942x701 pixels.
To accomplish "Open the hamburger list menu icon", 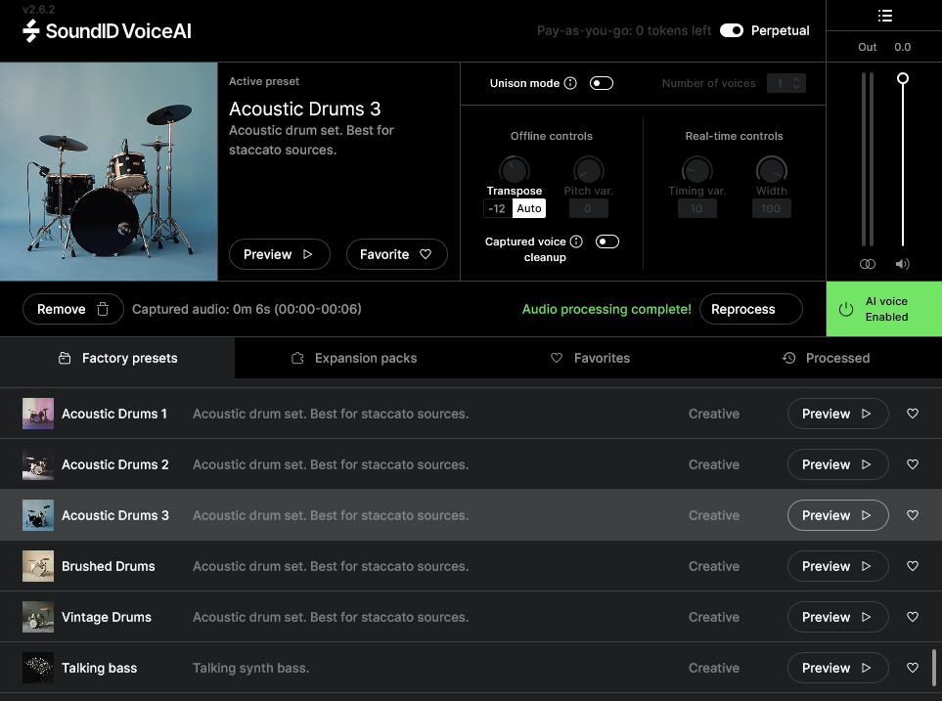I will pos(884,16).
